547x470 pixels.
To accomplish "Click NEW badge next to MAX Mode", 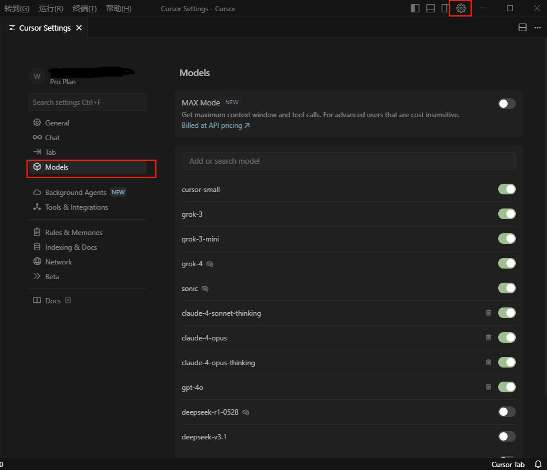I will tap(232, 102).
